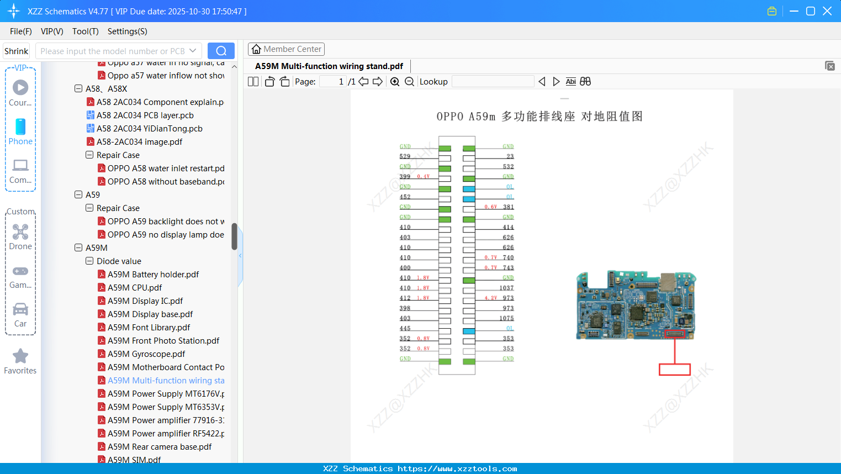Open OPPO A58 without baseband file
This screenshot has height=474, width=841.
coord(166,181)
